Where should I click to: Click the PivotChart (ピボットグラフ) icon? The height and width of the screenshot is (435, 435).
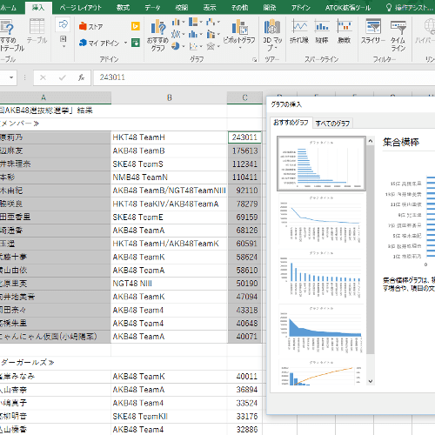coord(239,27)
